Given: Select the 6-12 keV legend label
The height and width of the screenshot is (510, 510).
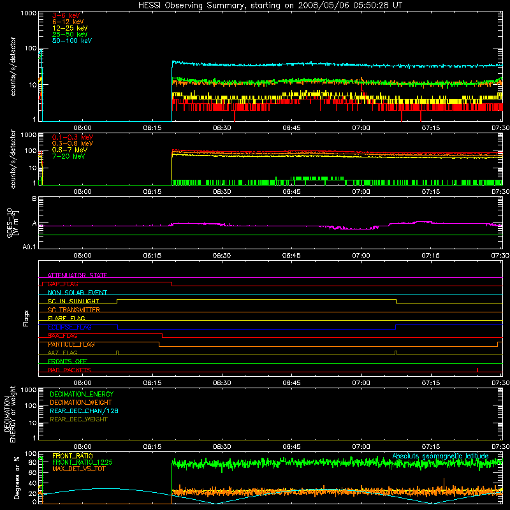Looking at the screenshot, I should 68,22.
